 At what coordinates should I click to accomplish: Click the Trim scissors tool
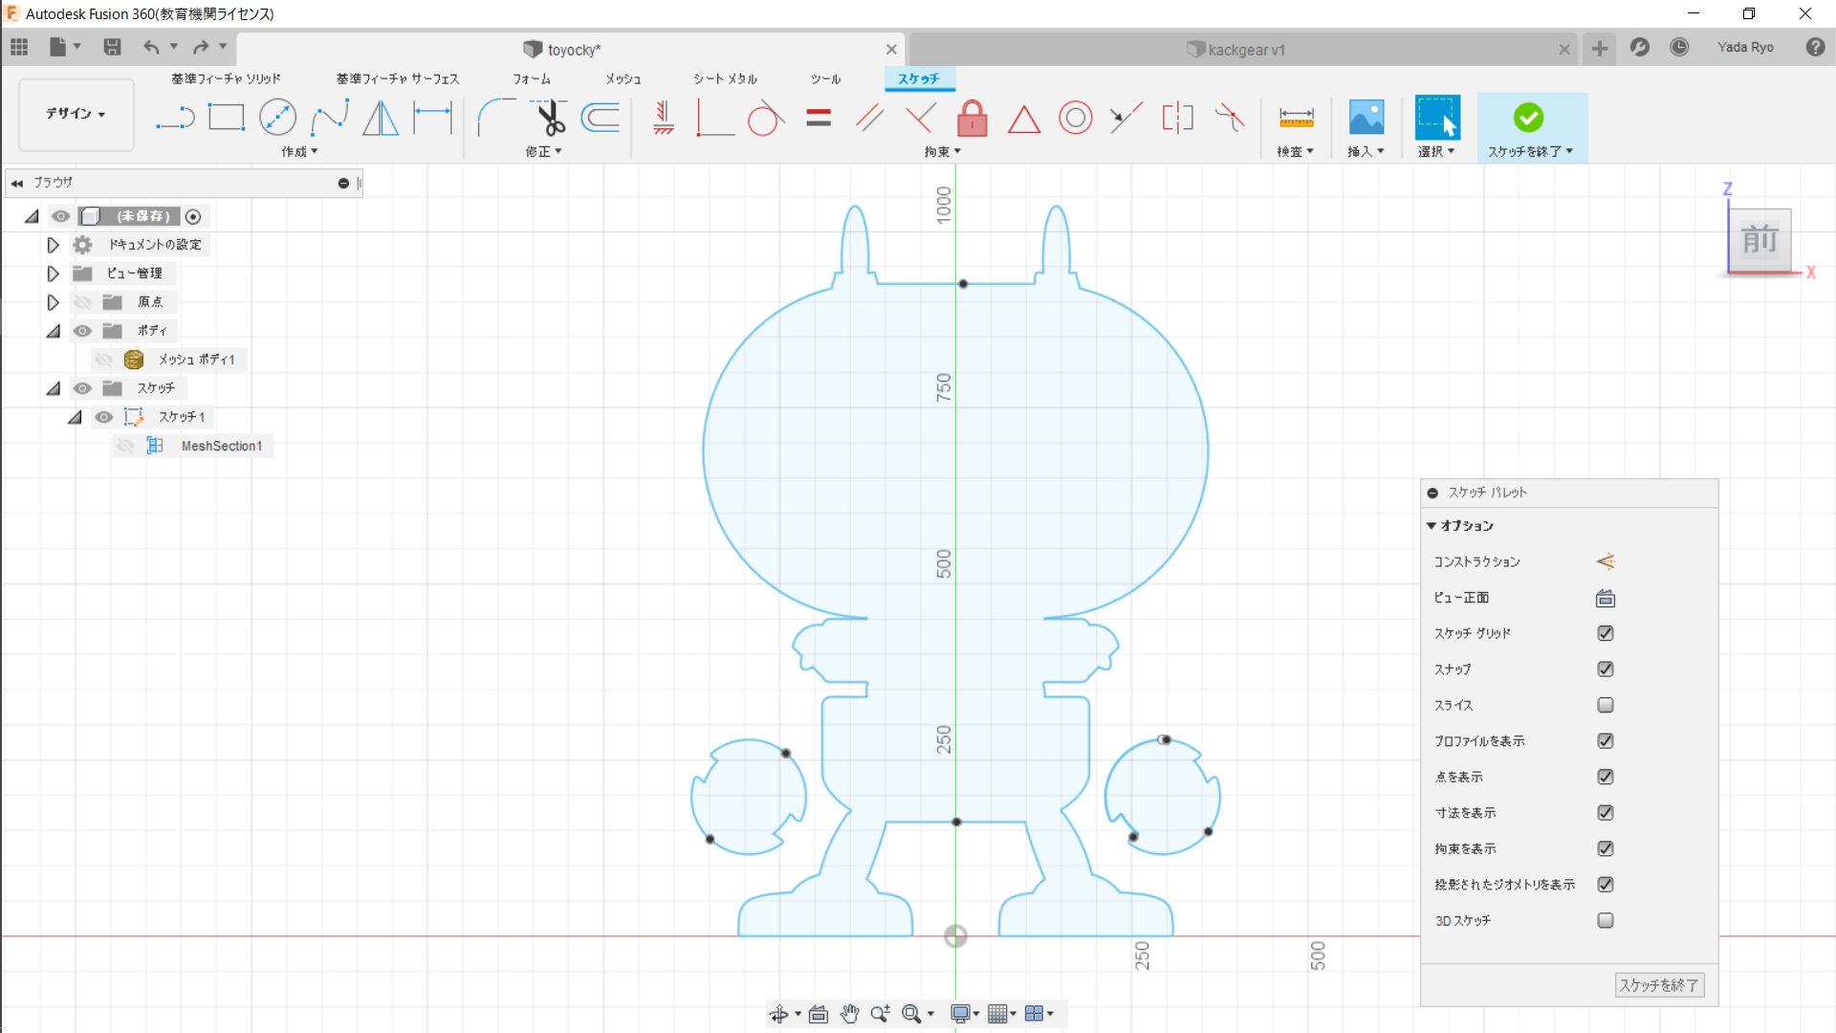(x=550, y=118)
